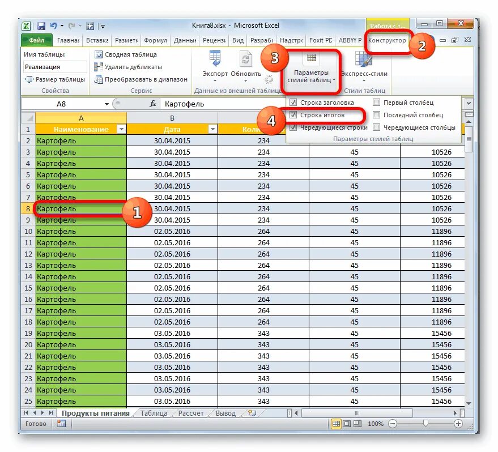Expand the Name Box dropdown arrow

pos(107,104)
